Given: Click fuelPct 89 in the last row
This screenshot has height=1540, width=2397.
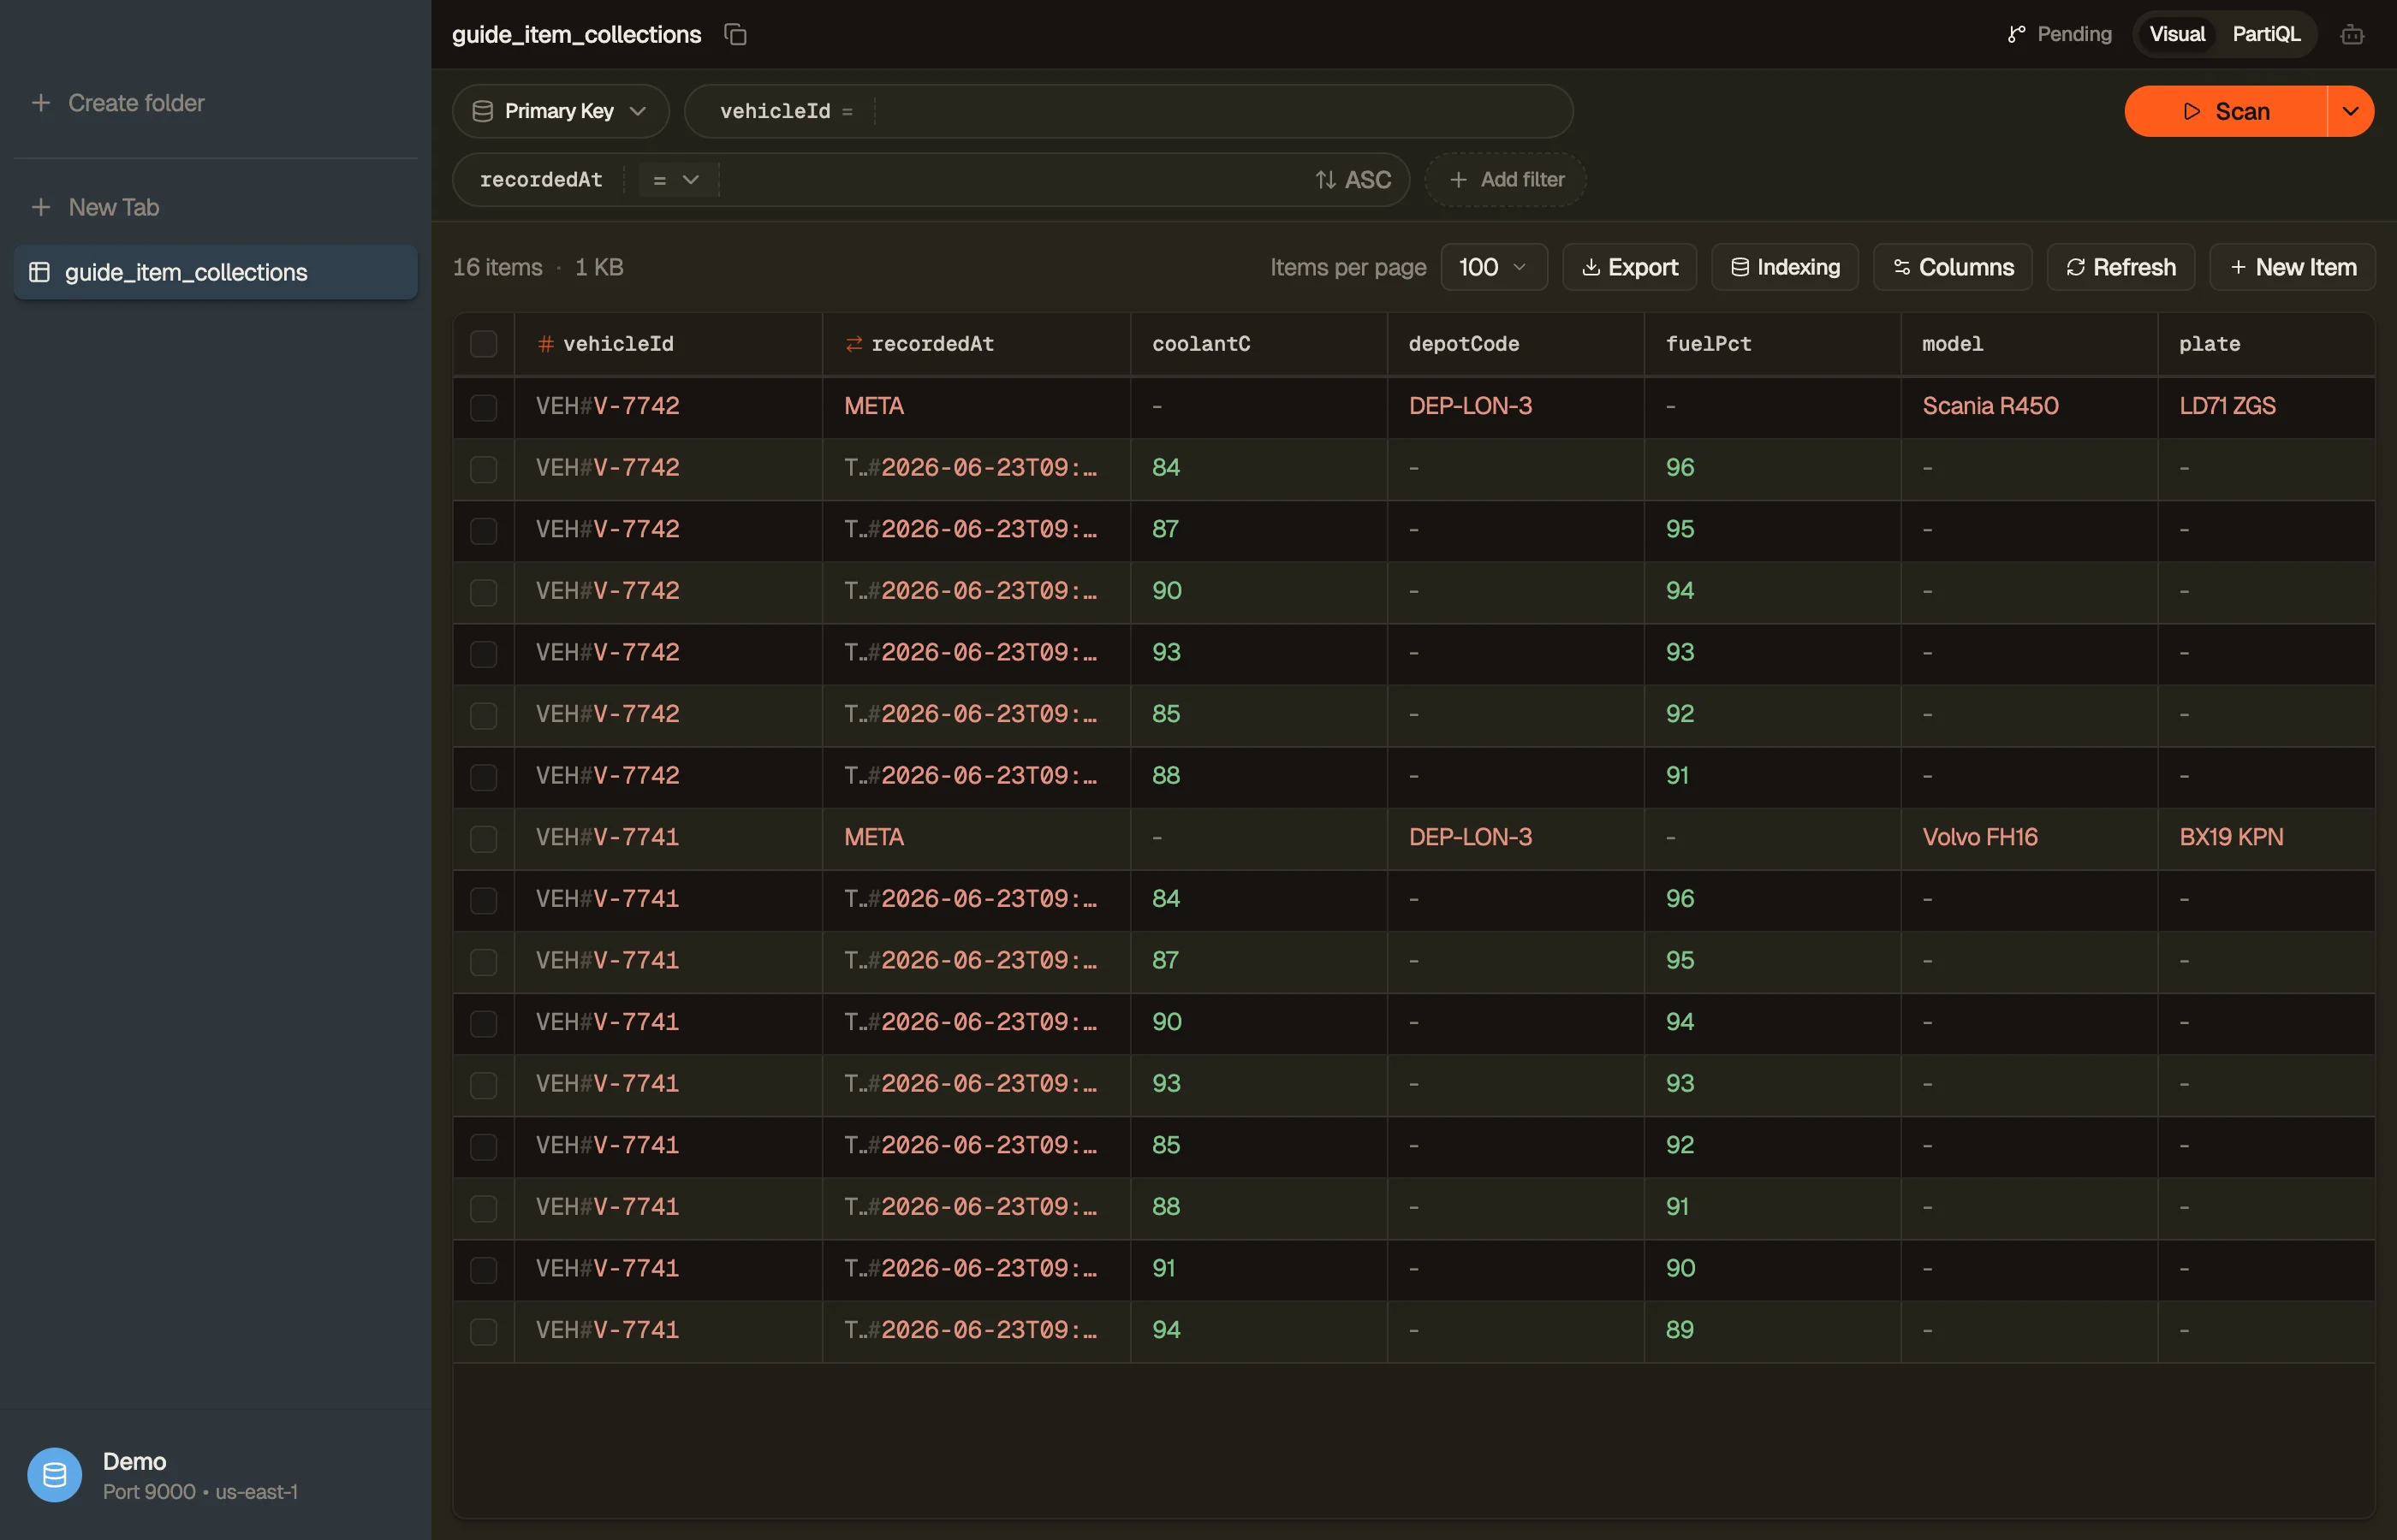Looking at the screenshot, I should 1680,1330.
